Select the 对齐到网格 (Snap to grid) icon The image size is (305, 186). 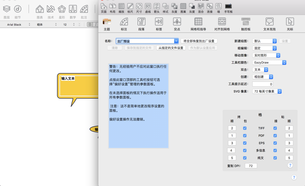pos(222,24)
